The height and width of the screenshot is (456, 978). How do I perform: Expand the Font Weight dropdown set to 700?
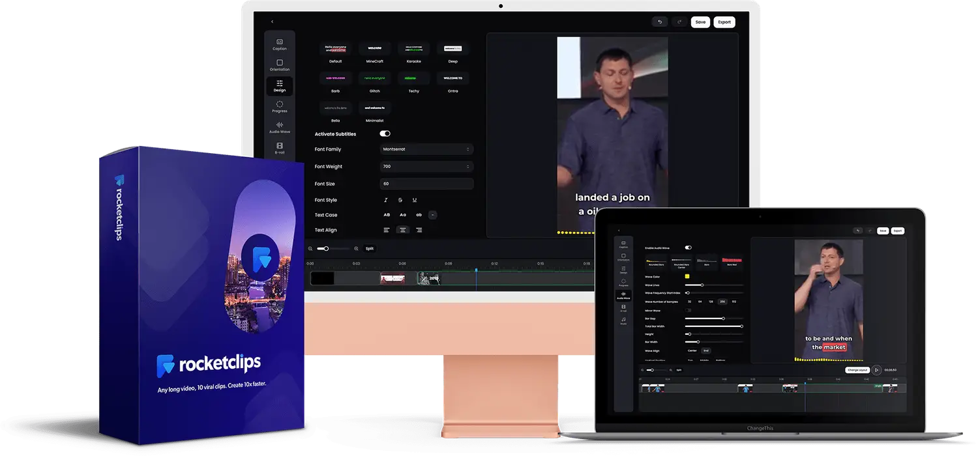(426, 167)
